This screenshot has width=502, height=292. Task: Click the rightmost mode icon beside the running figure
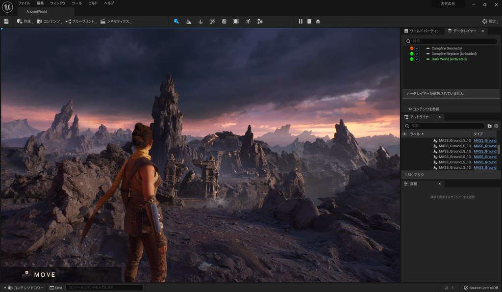[260, 22]
